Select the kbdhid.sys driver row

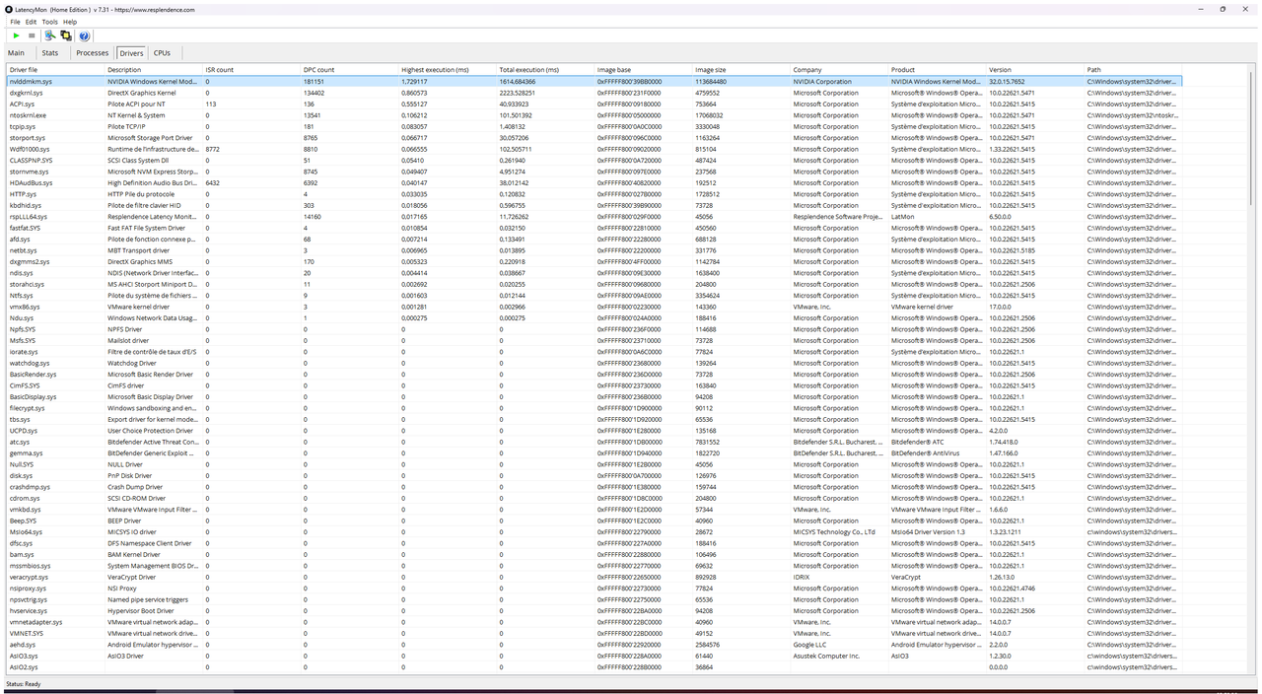tap(594, 205)
